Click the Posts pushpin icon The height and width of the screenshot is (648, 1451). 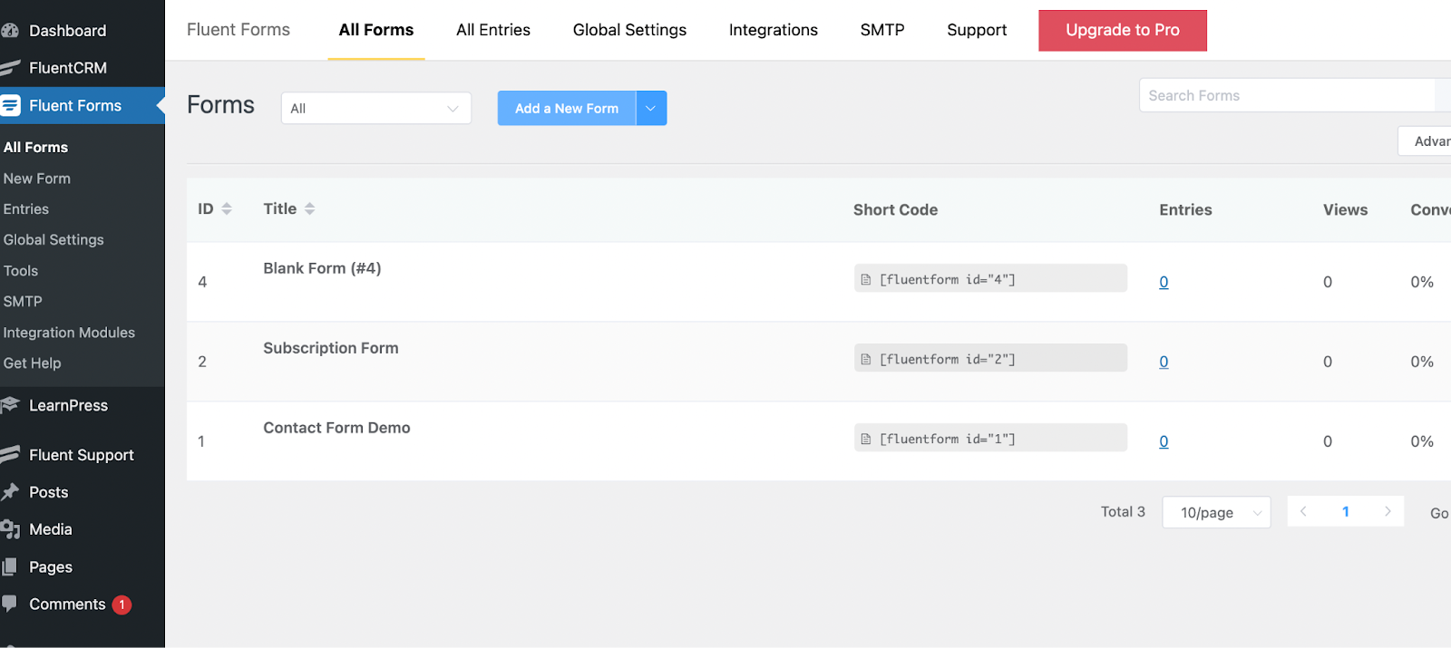click(x=10, y=492)
